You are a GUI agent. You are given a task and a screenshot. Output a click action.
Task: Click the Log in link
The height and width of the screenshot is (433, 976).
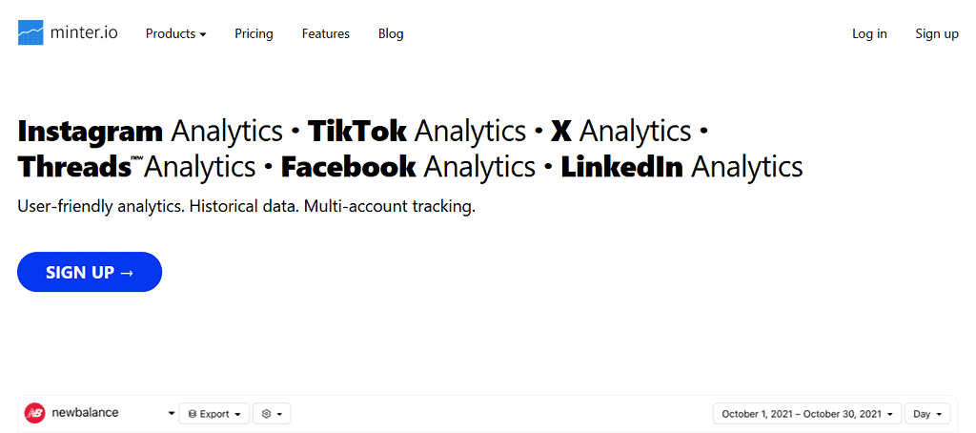coord(869,33)
